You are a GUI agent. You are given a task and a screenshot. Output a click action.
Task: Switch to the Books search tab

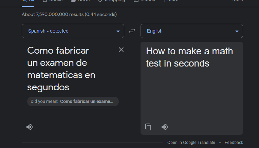tap(53, 1)
